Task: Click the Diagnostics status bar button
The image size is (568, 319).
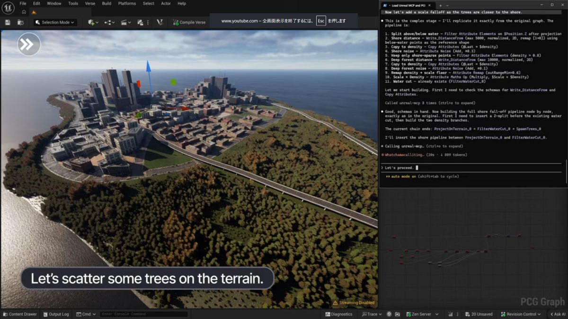Action: [338, 314]
